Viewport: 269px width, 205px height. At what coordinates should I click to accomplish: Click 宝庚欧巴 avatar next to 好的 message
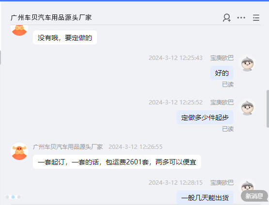pos(247,63)
